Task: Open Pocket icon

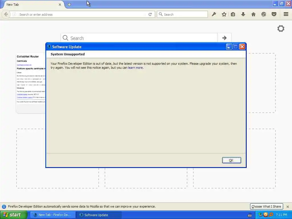Action: [274, 14]
